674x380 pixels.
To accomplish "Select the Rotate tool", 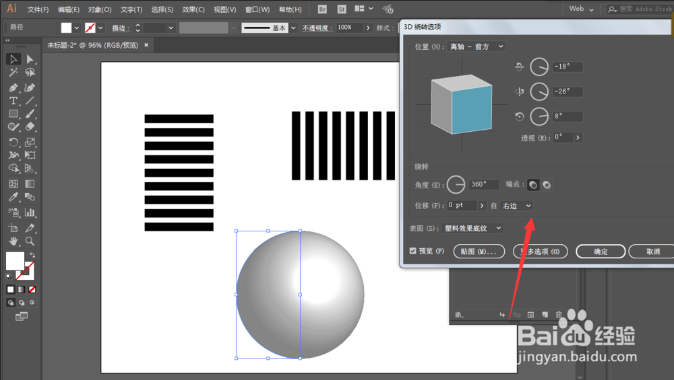I will click(13, 142).
